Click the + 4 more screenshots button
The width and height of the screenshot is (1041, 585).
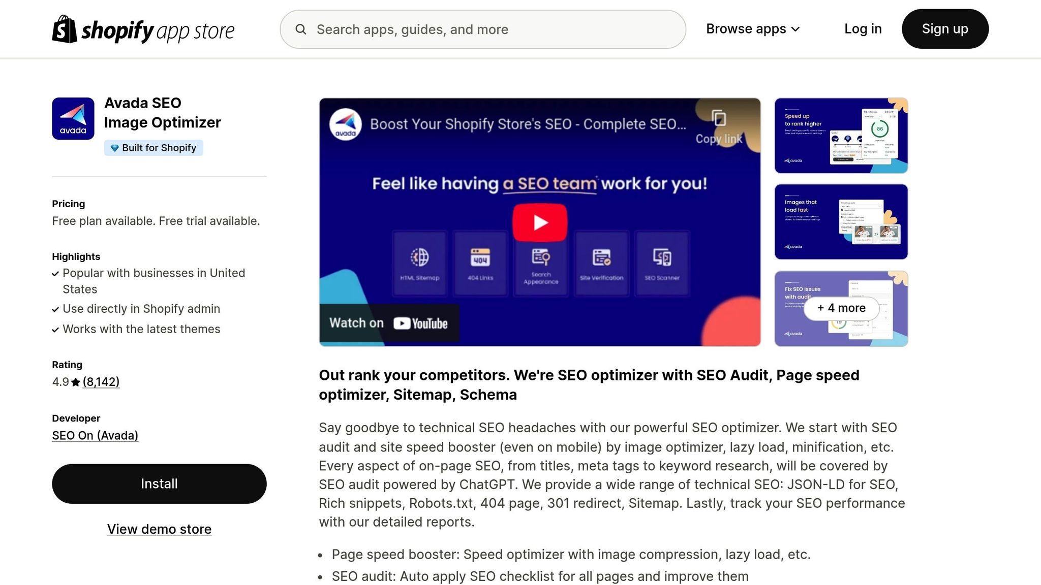pyautogui.click(x=841, y=308)
